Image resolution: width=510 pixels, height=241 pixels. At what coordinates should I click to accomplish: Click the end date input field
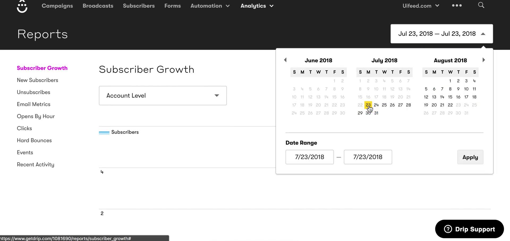point(368,157)
